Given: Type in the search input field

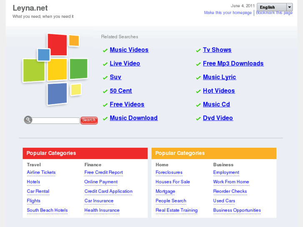Looking at the screenshot, I should click(x=56, y=120).
